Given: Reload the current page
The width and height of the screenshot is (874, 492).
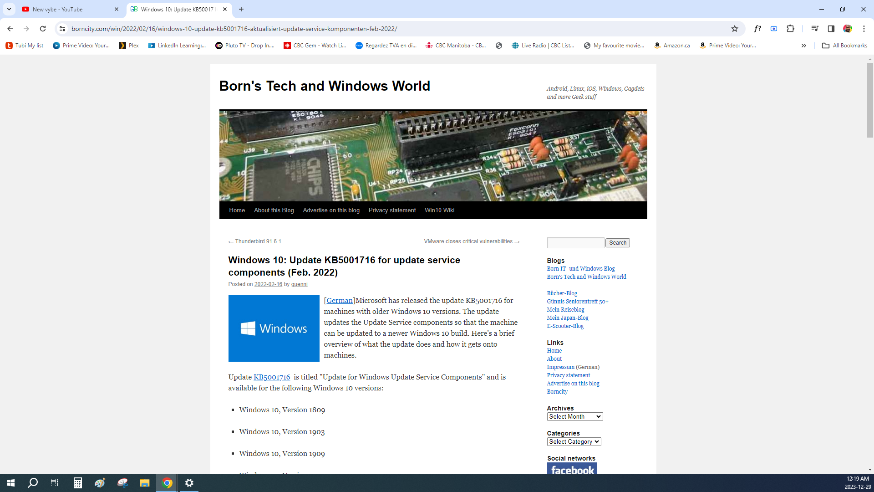Looking at the screenshot, I should pyautogui.click(x=43, y=29).
